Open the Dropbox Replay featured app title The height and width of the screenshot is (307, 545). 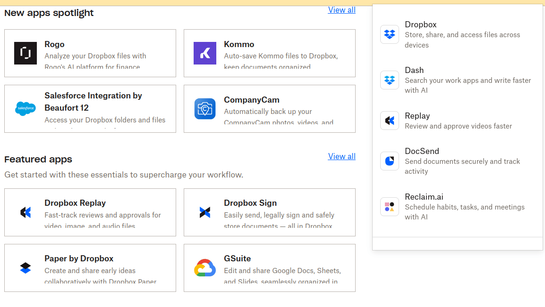pos(75,203)
